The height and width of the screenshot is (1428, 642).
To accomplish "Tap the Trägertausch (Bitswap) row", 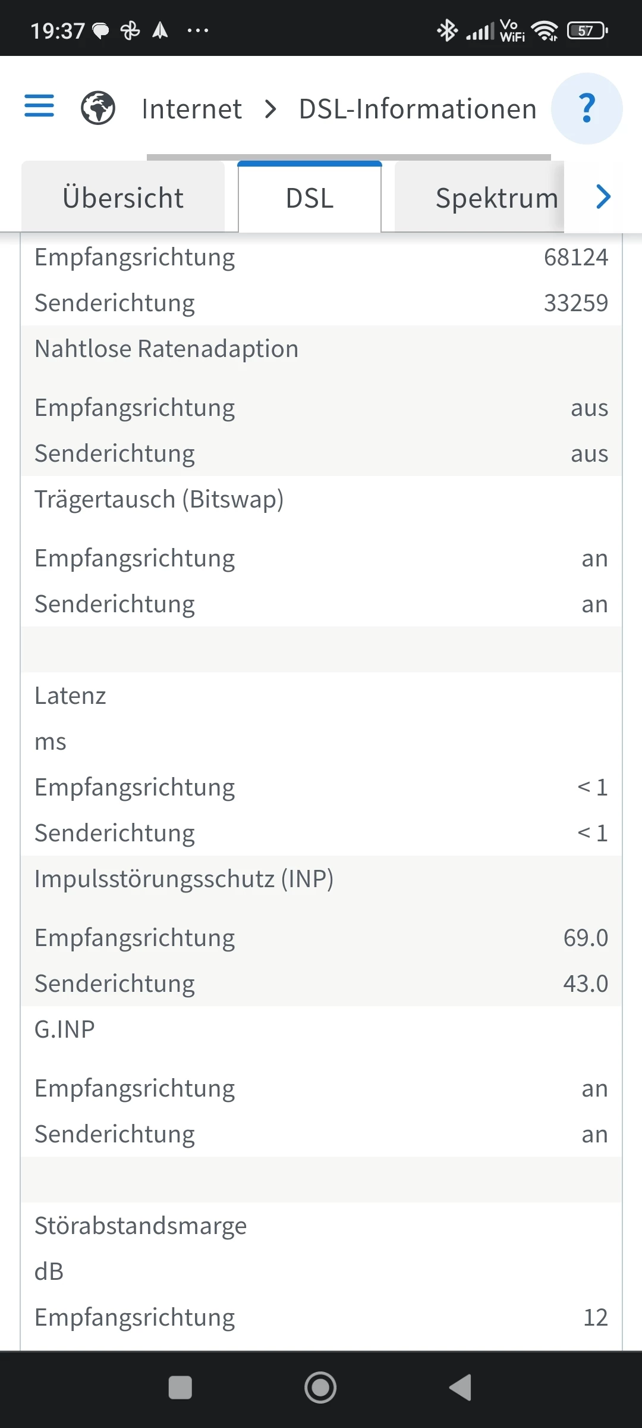I will click(x=159, y=499).
